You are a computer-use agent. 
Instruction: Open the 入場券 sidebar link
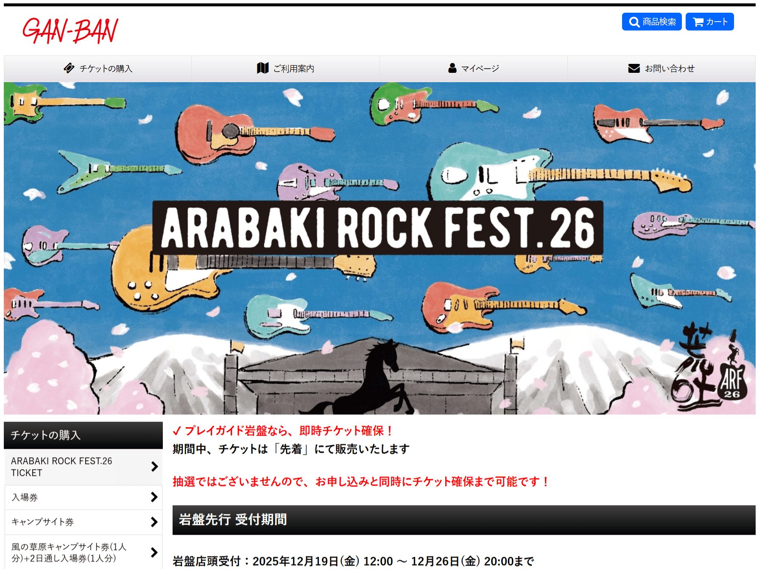tap(84, 497)
